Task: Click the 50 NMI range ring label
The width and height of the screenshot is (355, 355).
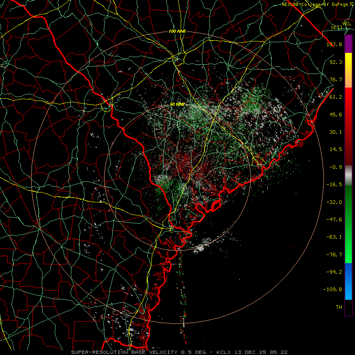Action: pyautogui.click(x=177, y=105)
